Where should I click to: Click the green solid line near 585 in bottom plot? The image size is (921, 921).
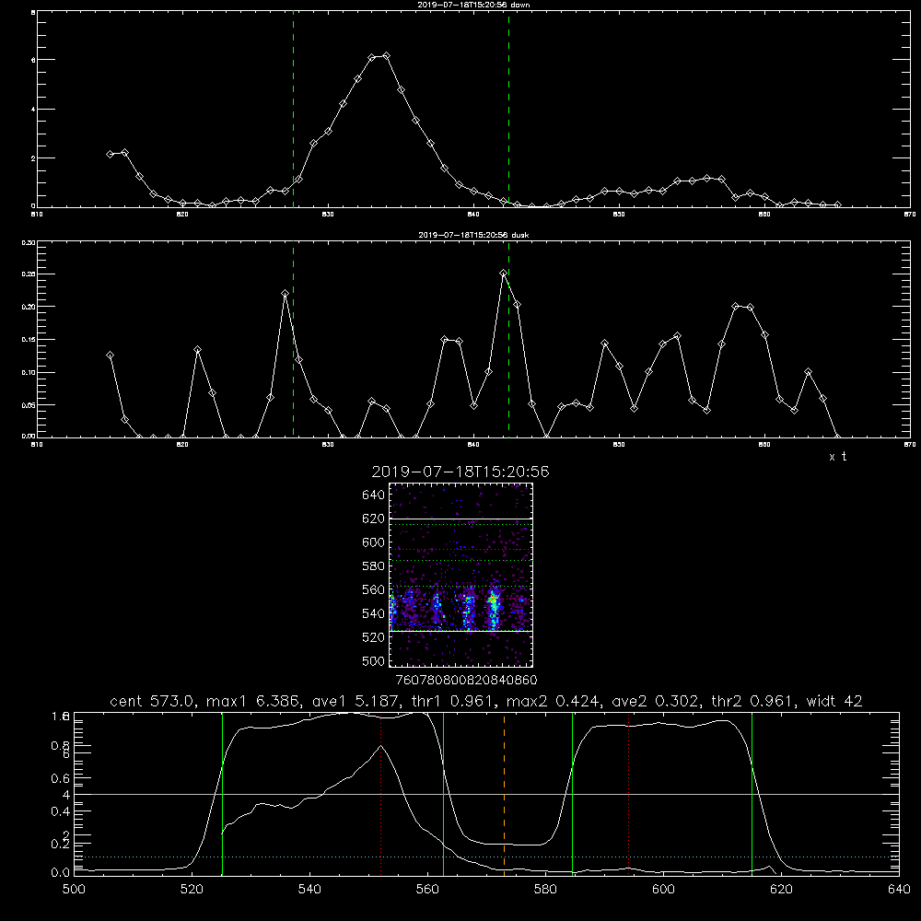572,793
